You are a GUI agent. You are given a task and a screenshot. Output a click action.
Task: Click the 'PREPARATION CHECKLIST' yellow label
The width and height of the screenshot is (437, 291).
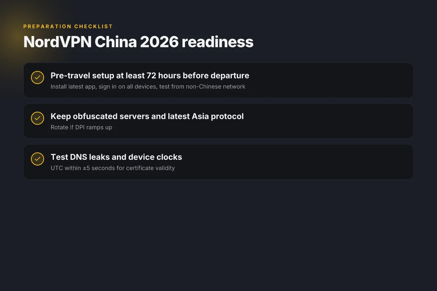pyautogui.click(x=68, y=27)
